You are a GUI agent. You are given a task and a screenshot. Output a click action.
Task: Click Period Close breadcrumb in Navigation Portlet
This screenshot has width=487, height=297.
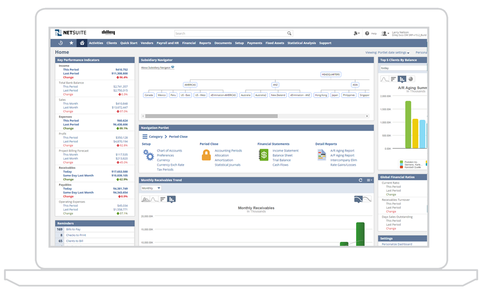pyautogui.click(x=178, y=137)
